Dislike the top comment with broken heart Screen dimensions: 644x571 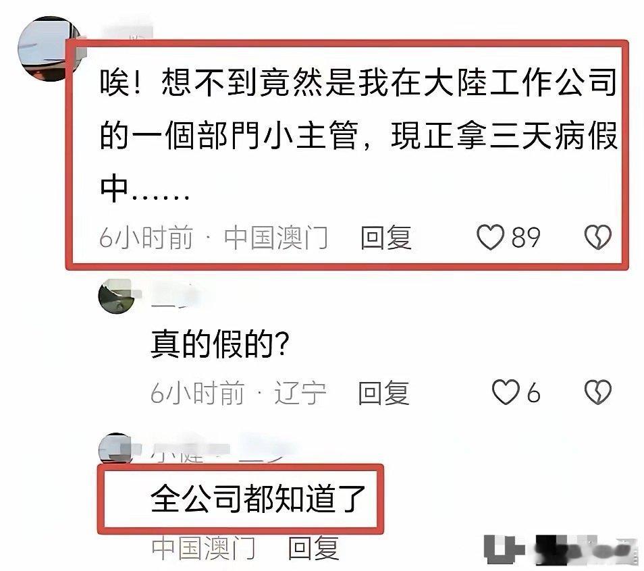click(x=598, y=237)
